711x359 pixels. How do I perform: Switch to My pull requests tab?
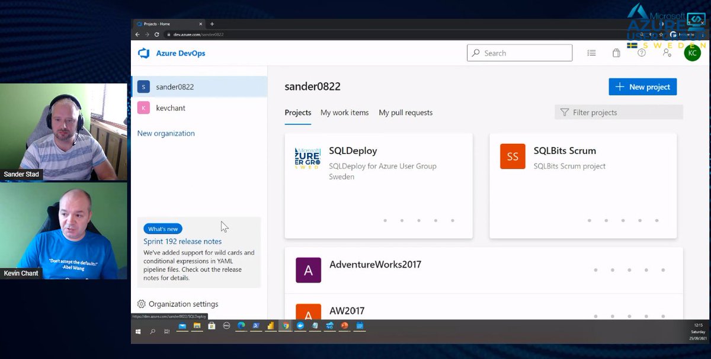[x=406, y=113]
